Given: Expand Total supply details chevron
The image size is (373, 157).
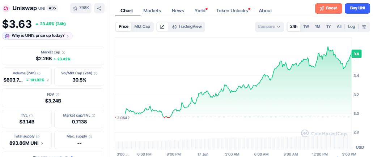Looking at the screenshot, I should [x=42, y=143].
